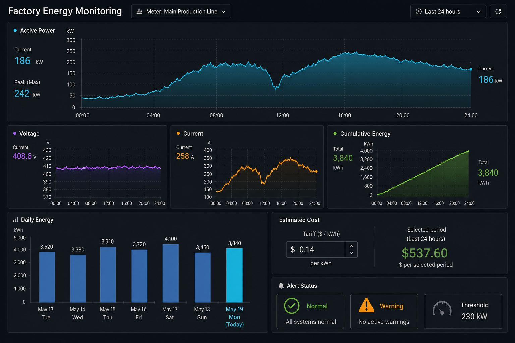Click the Current orange legend dot
Image resolution: width=515 pixels, height=343 pixels.
click(x=178, y=133)
